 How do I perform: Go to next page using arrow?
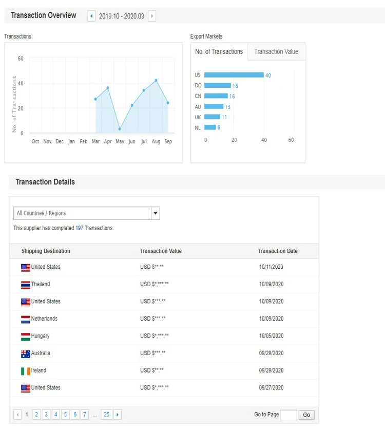(x=118, y=414)
